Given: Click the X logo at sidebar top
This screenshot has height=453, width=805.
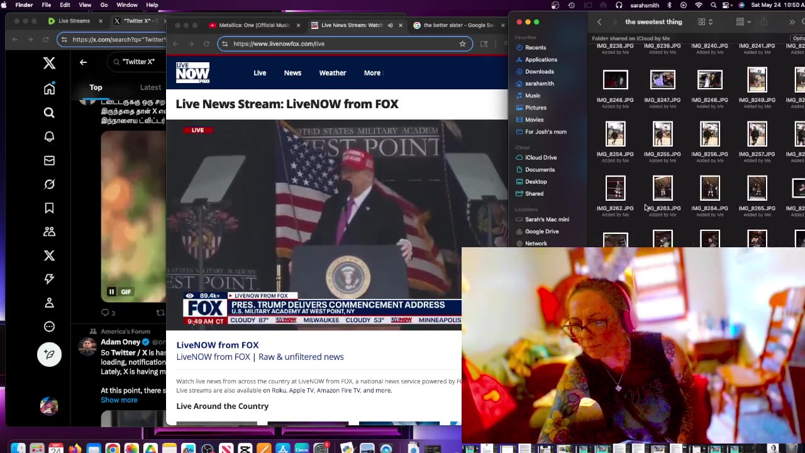Looking at the screenshot, I should 49,62.
